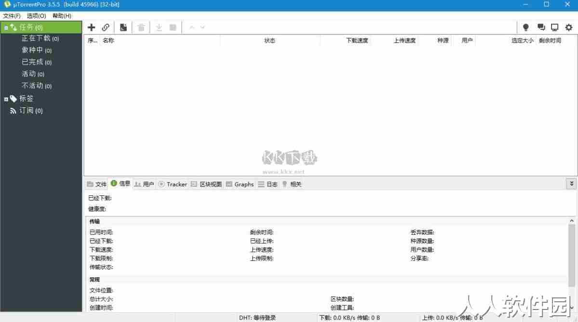This screenshot has width=578, height=322.
Task: Open the settings gear icon
Action: 569,27
